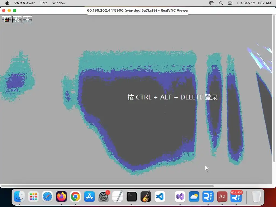Open the Apple menu
This screenshot has width=276, height=207.
7,3
